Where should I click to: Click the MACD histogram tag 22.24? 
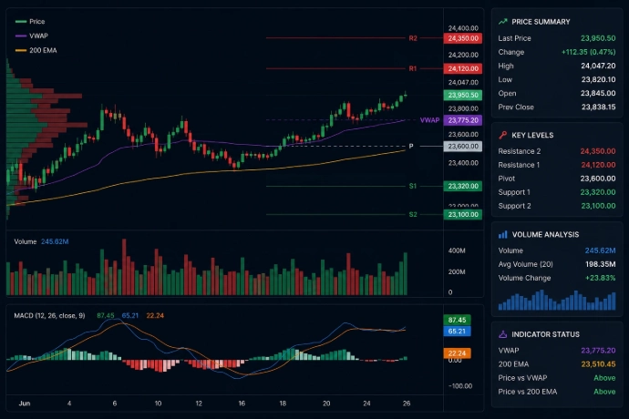pos(457,353)
